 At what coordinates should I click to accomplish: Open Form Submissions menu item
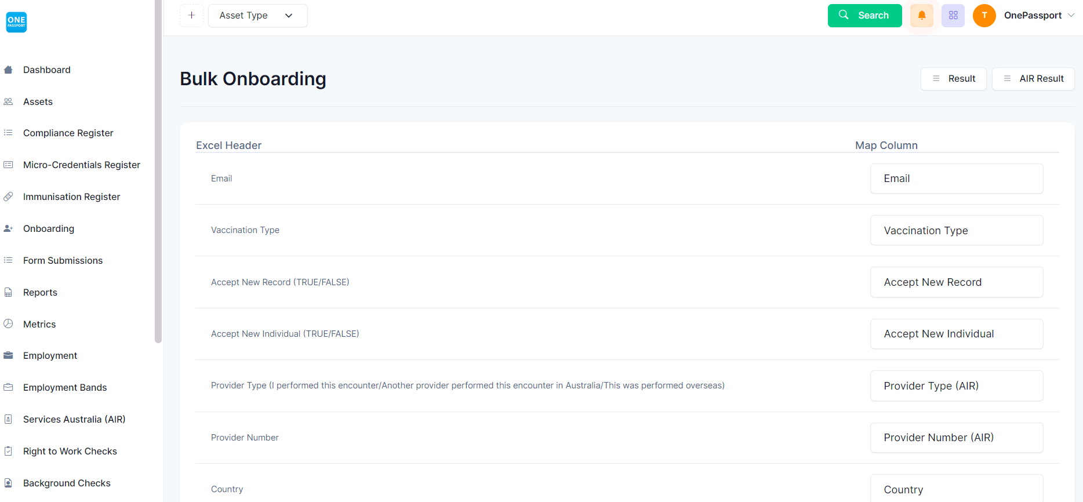pyautogui.click(x=63, y=260)
